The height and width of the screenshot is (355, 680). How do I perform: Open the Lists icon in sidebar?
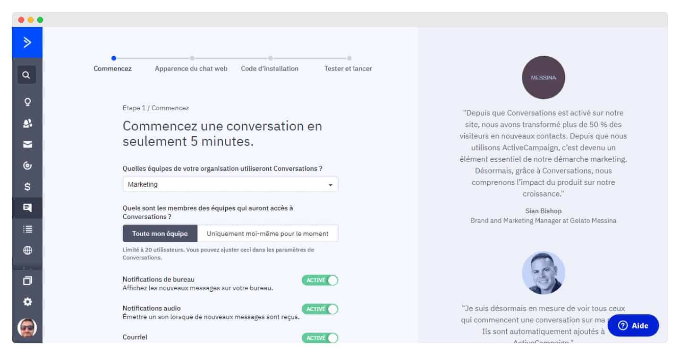(27, 229)
